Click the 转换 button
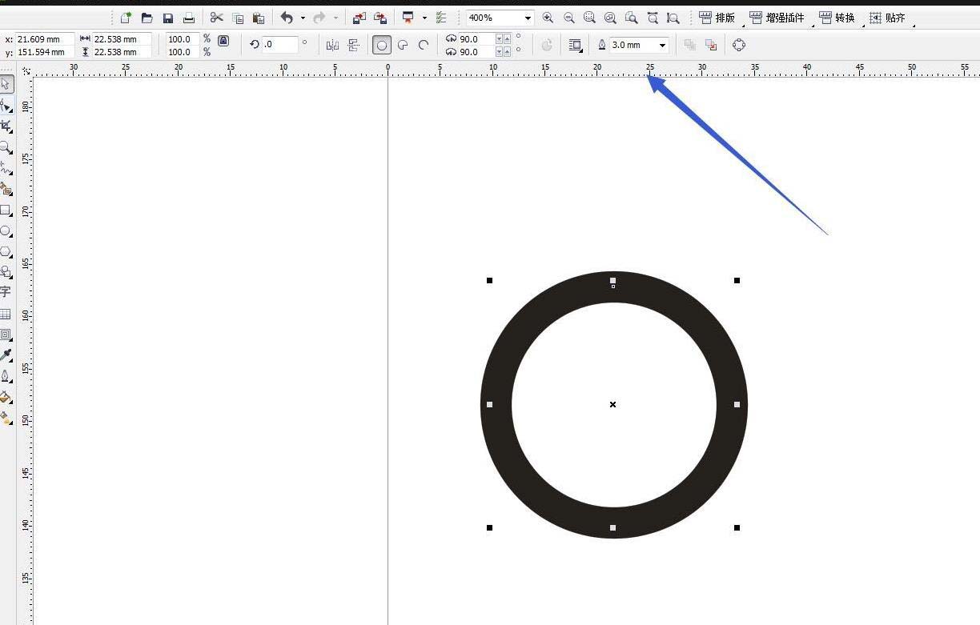The height and width of the screenshot is (625, 980). coord(837,18)
